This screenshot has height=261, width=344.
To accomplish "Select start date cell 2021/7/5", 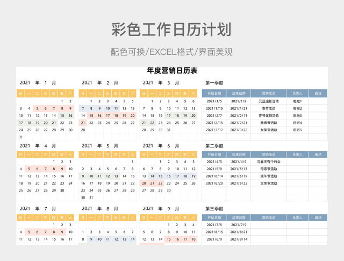I will pos(214,225).
